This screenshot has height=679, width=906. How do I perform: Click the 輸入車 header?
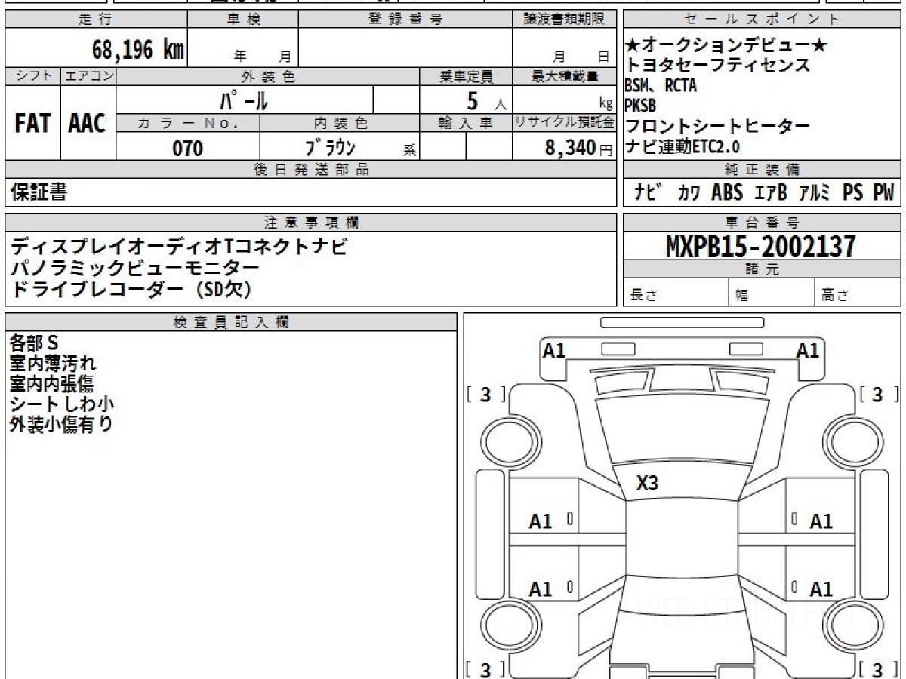coord(466,122)
